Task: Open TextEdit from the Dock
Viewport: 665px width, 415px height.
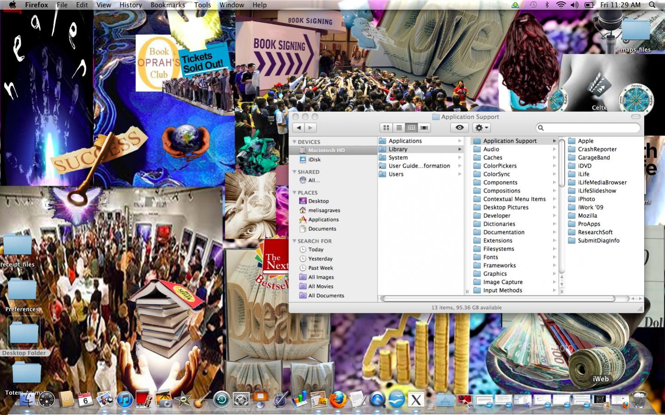Action: [357, 400]
